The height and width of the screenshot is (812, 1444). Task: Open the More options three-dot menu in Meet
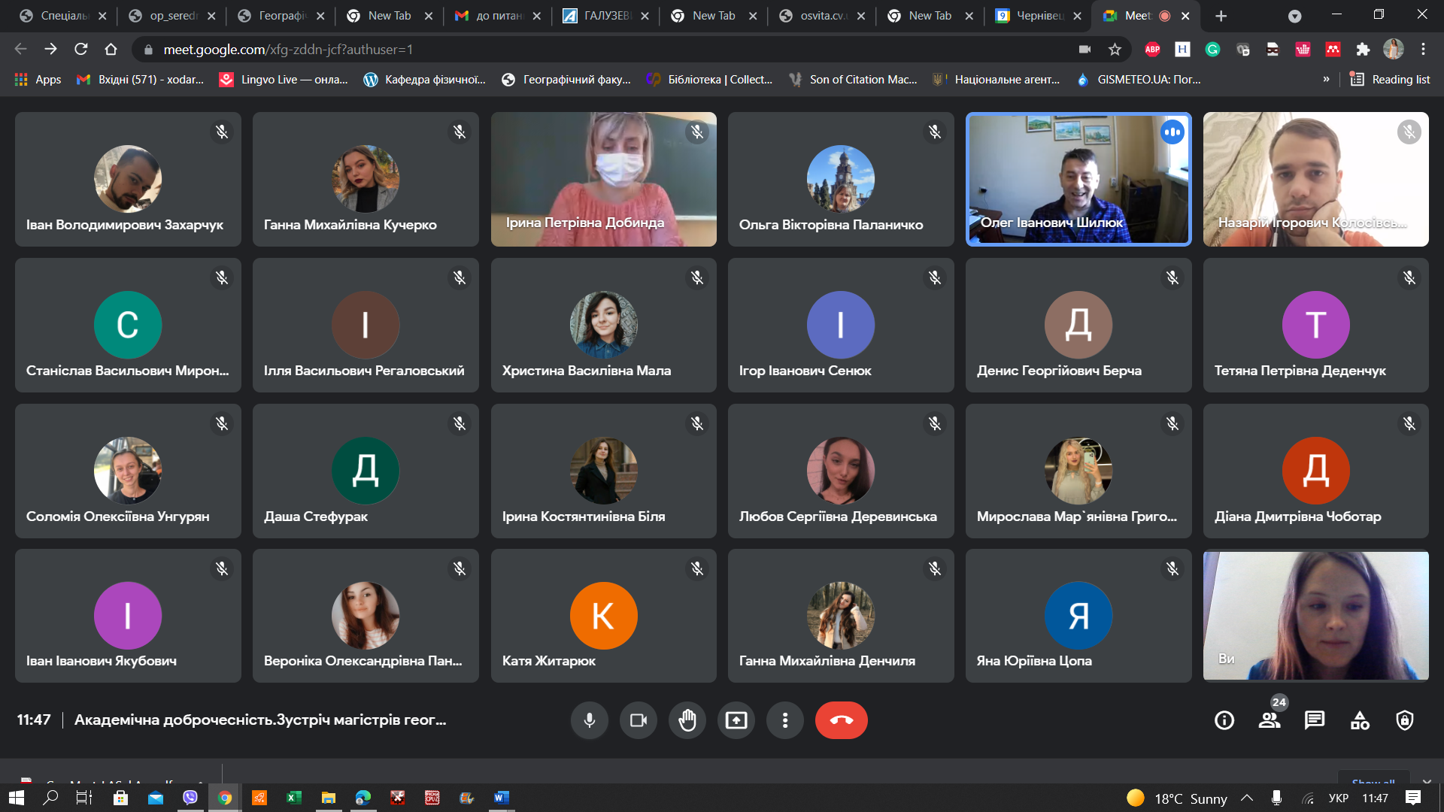(785, 720)
